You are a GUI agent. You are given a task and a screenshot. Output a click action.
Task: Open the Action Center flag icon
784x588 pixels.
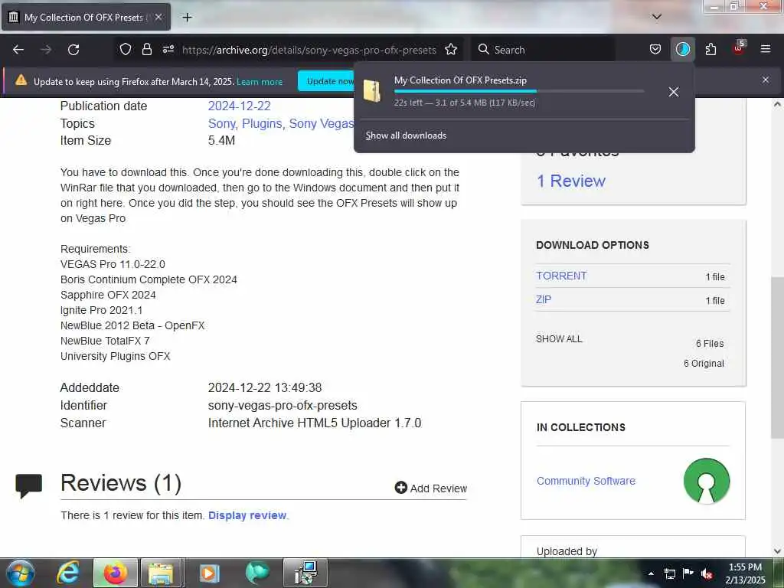pyautogui.click(x=688, y=573)
